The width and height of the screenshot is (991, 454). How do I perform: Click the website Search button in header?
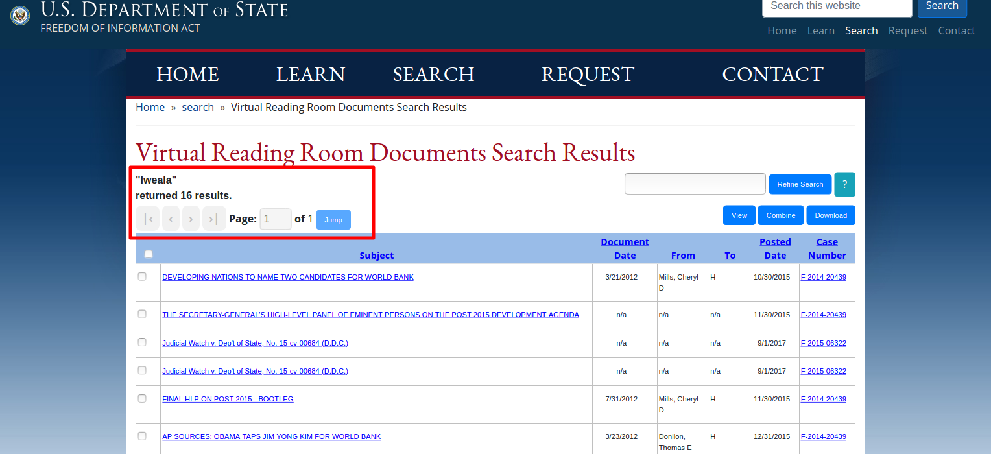(x=942, y=6)
